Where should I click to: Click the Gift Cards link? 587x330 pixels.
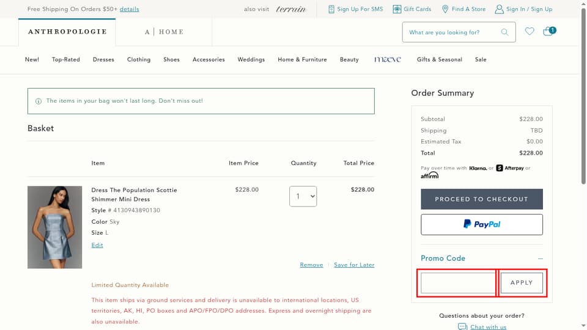coord(418,9)
